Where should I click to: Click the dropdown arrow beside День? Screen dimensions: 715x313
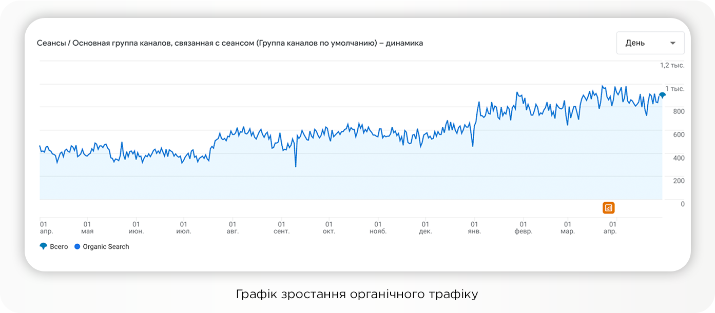(x=672, y=43)
